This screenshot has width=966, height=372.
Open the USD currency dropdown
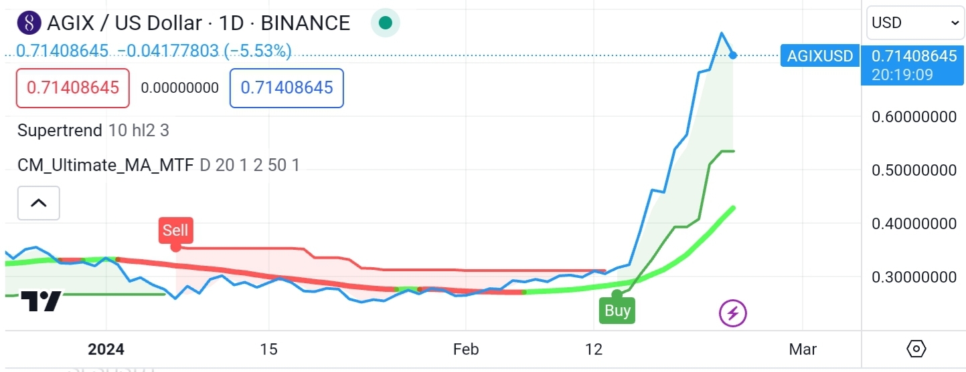[915, 23]
